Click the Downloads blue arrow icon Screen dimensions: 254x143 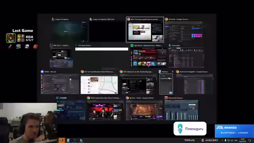click(x=169, y=45)
